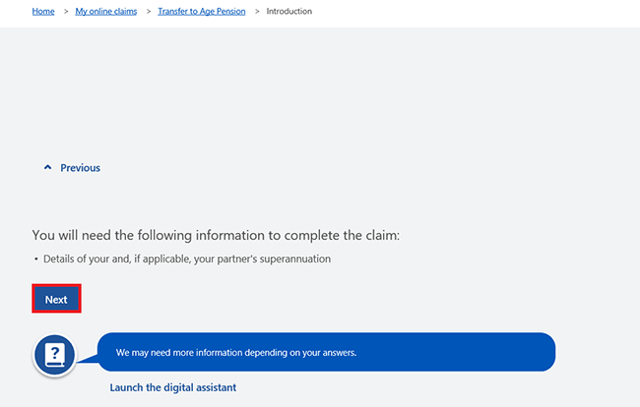Click the 'We may need more information' text
640x407 pixels.
pos(236,353)
